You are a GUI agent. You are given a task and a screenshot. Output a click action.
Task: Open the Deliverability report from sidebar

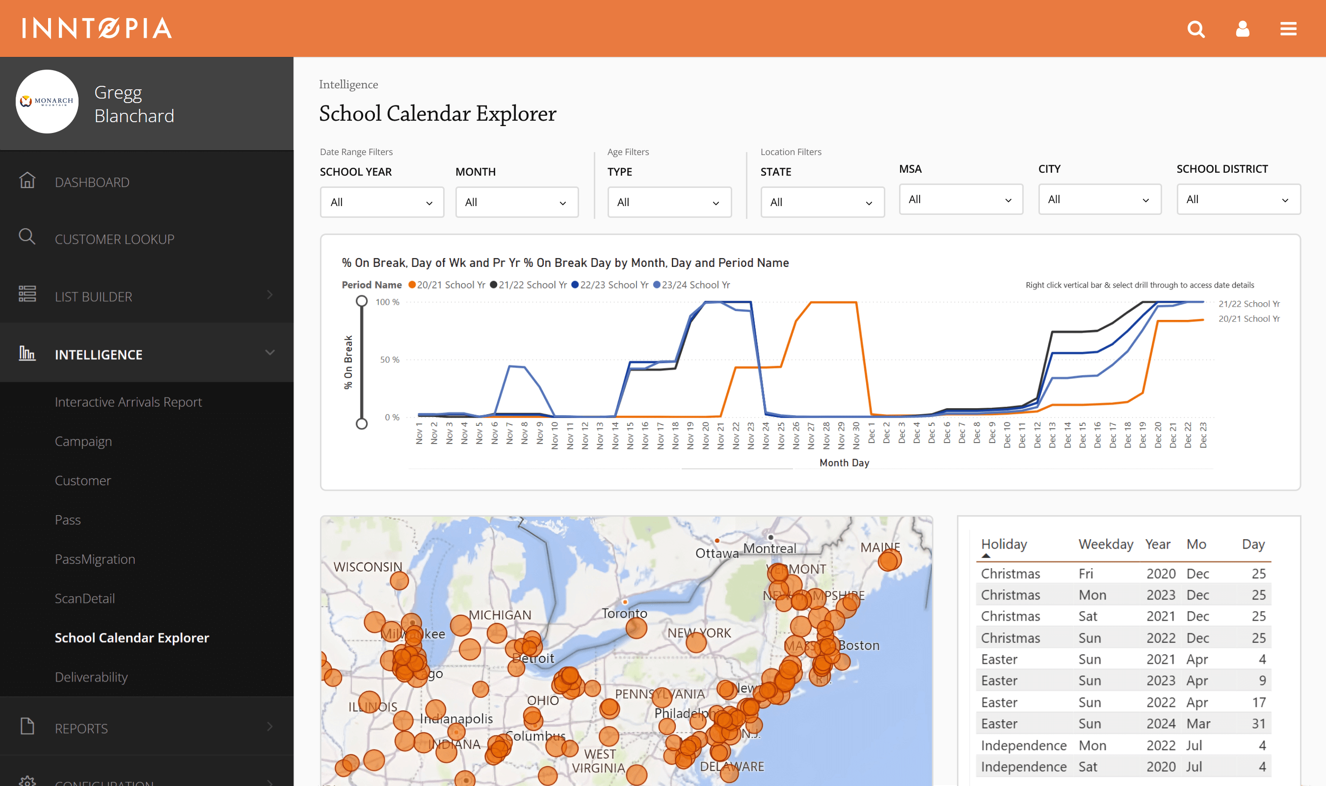[91, 677]
